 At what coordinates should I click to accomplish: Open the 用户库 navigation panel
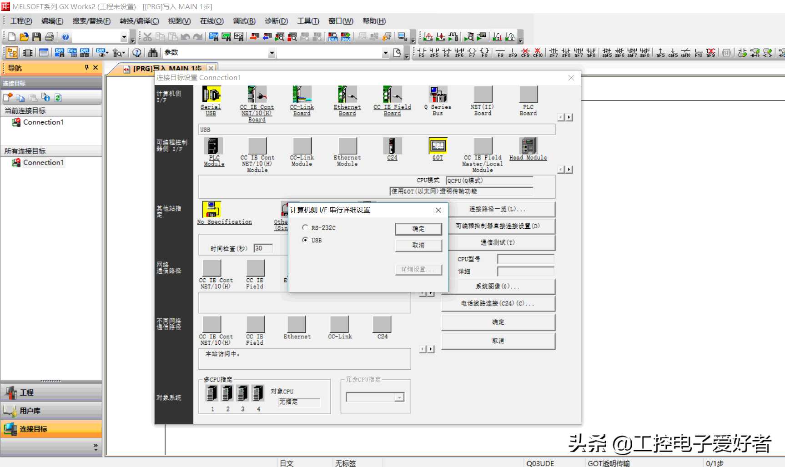51,411
